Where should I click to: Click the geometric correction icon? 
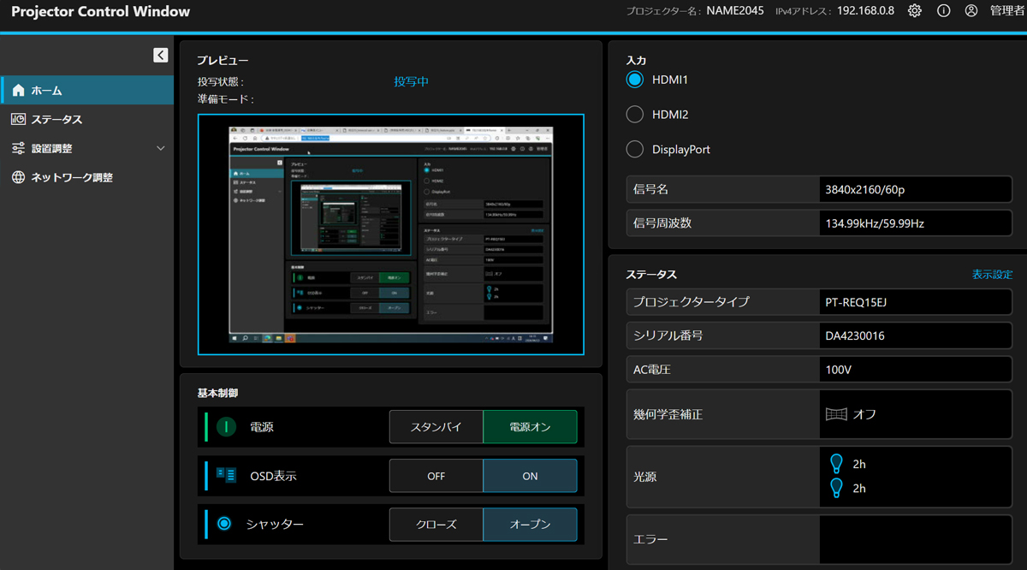(836, 414)
